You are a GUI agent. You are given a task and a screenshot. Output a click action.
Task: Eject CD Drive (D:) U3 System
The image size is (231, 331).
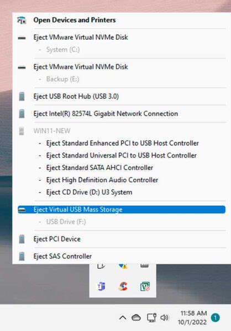[89, 193]
